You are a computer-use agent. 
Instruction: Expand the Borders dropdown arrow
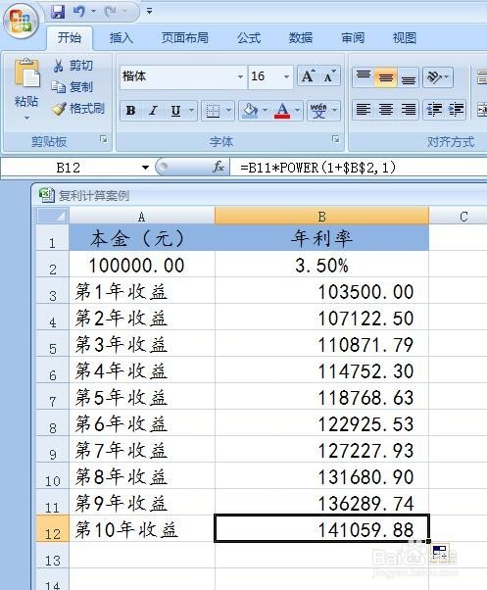[x=228, y=111]
